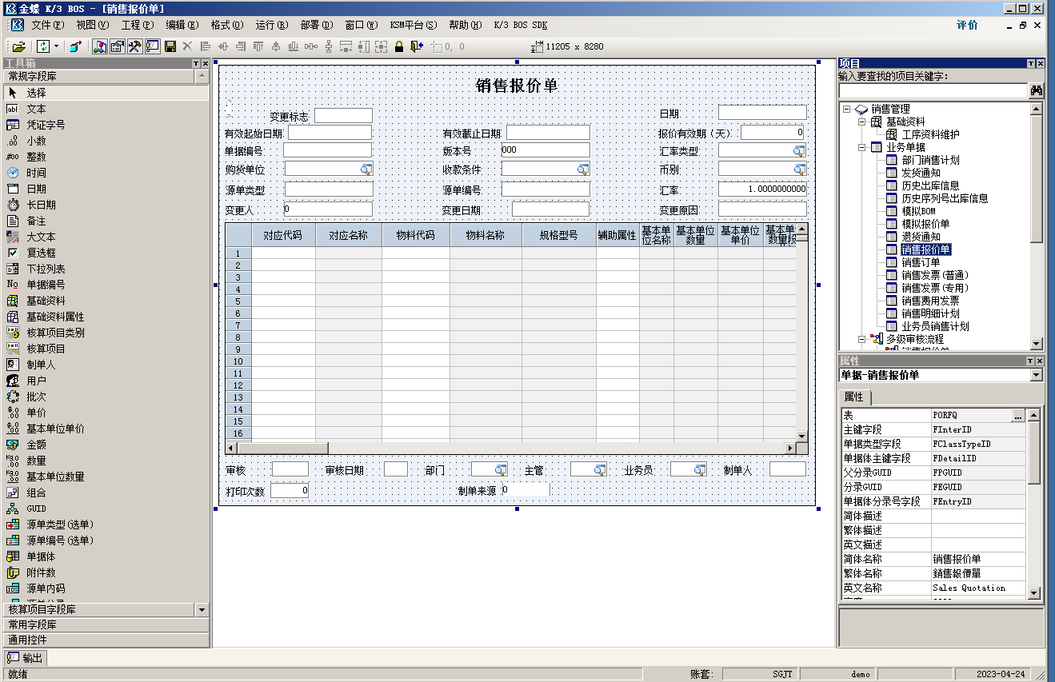Click the publish cube toolbar icon
Screen dimensions: 1055x682
pos(74,46)
